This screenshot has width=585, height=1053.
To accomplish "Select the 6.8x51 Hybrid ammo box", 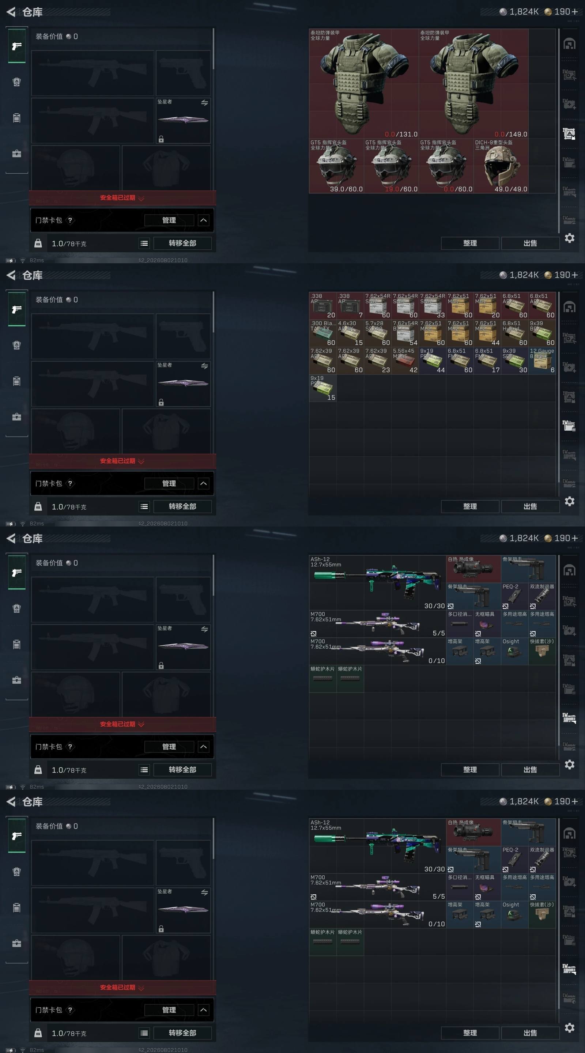I will [515, 333].
